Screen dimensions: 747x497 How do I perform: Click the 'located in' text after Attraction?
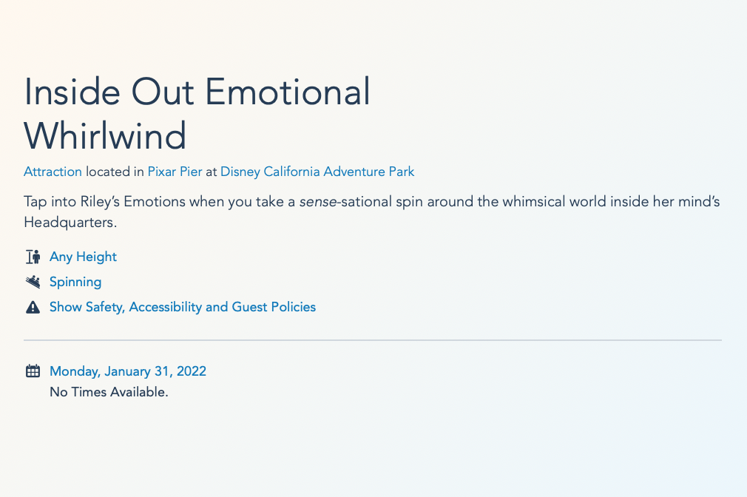coord(115,172)
